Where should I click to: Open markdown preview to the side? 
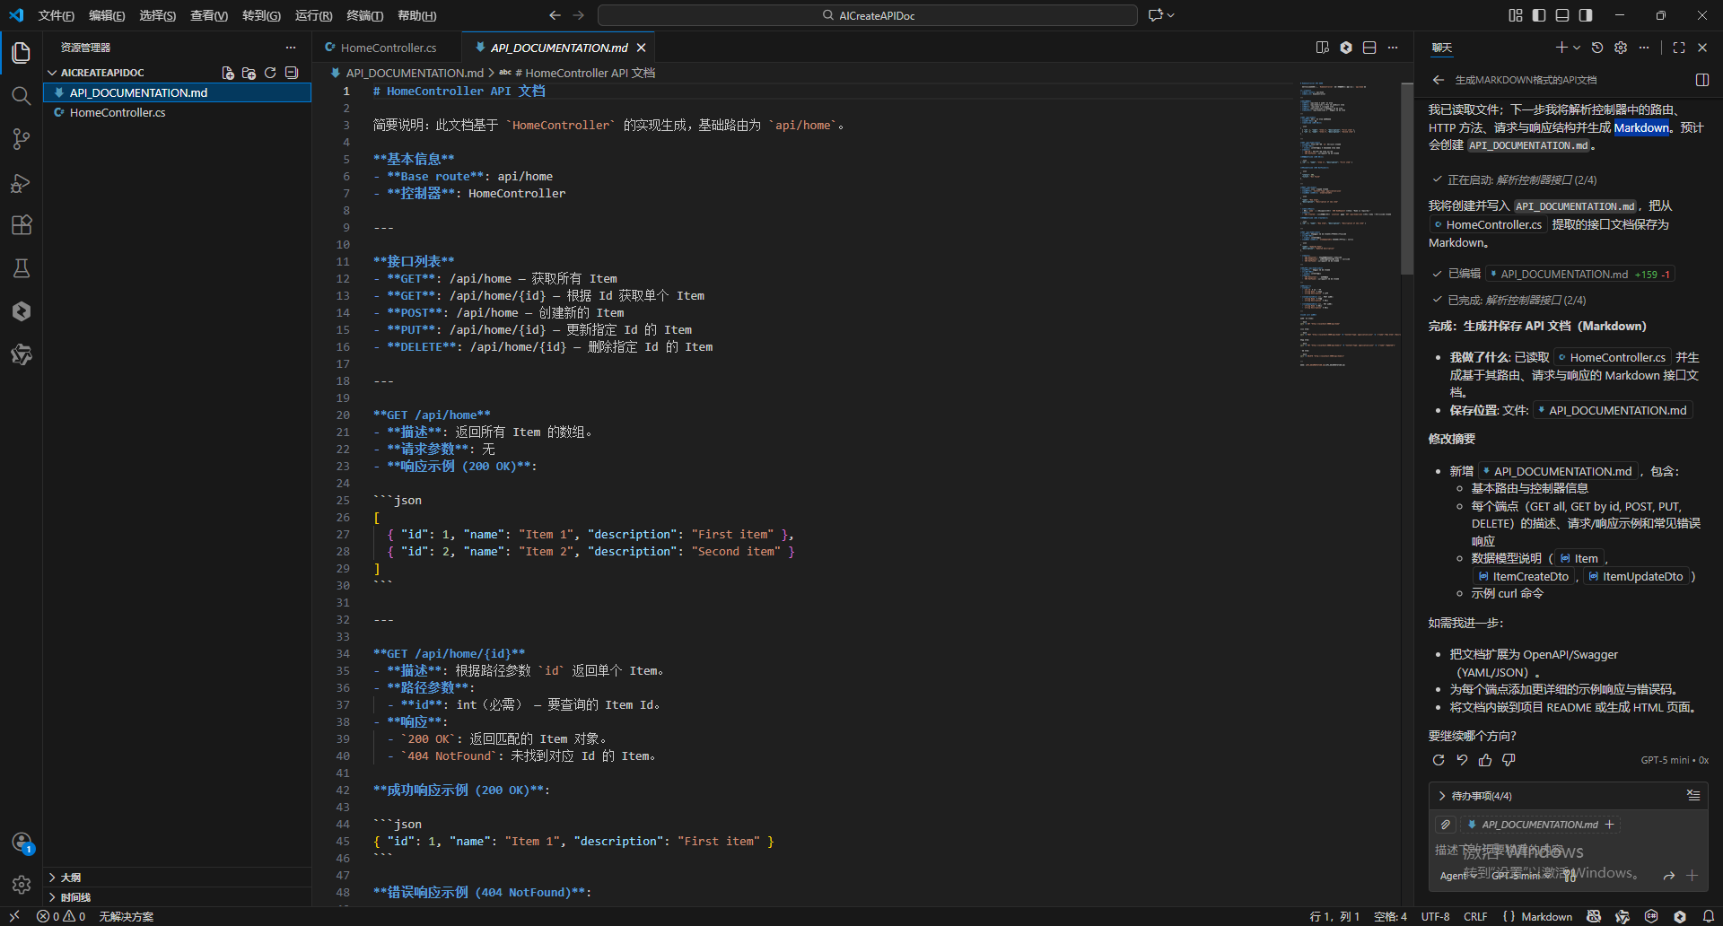[x=1322, y=48]
